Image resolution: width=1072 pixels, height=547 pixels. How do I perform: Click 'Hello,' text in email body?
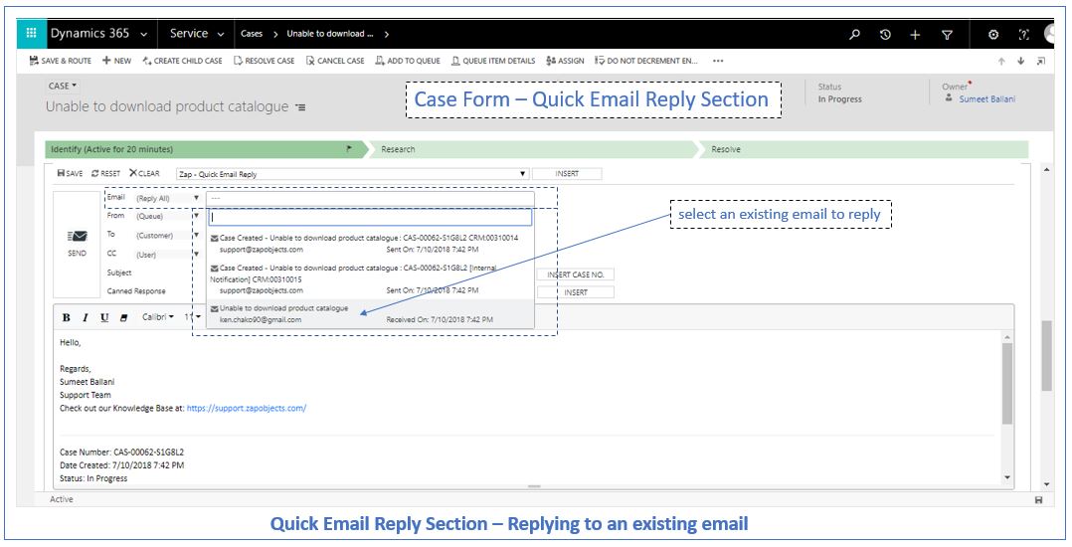pos(70,342)
